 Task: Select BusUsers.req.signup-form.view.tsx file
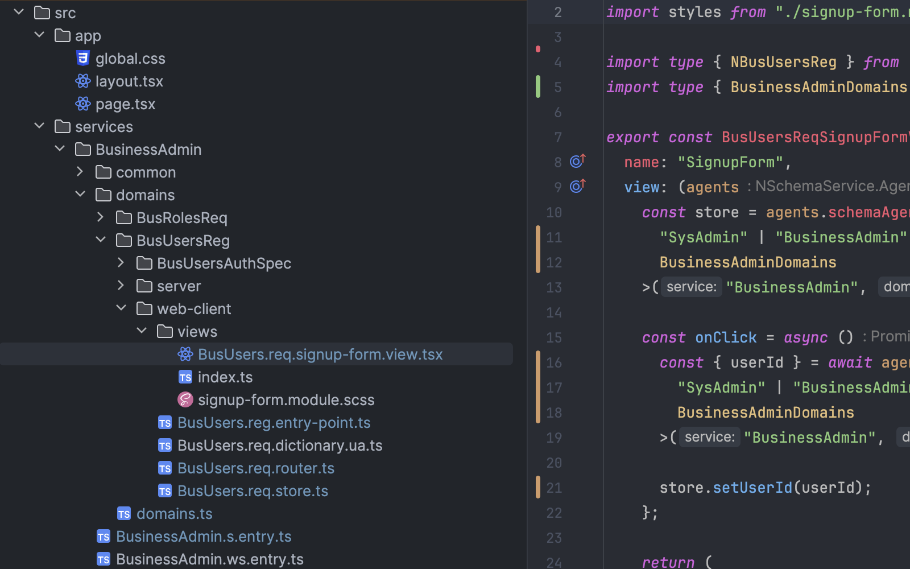[x=320, y=354]
